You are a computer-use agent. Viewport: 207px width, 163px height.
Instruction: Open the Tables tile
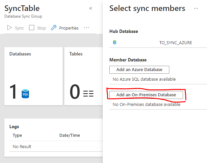point(83,76)
